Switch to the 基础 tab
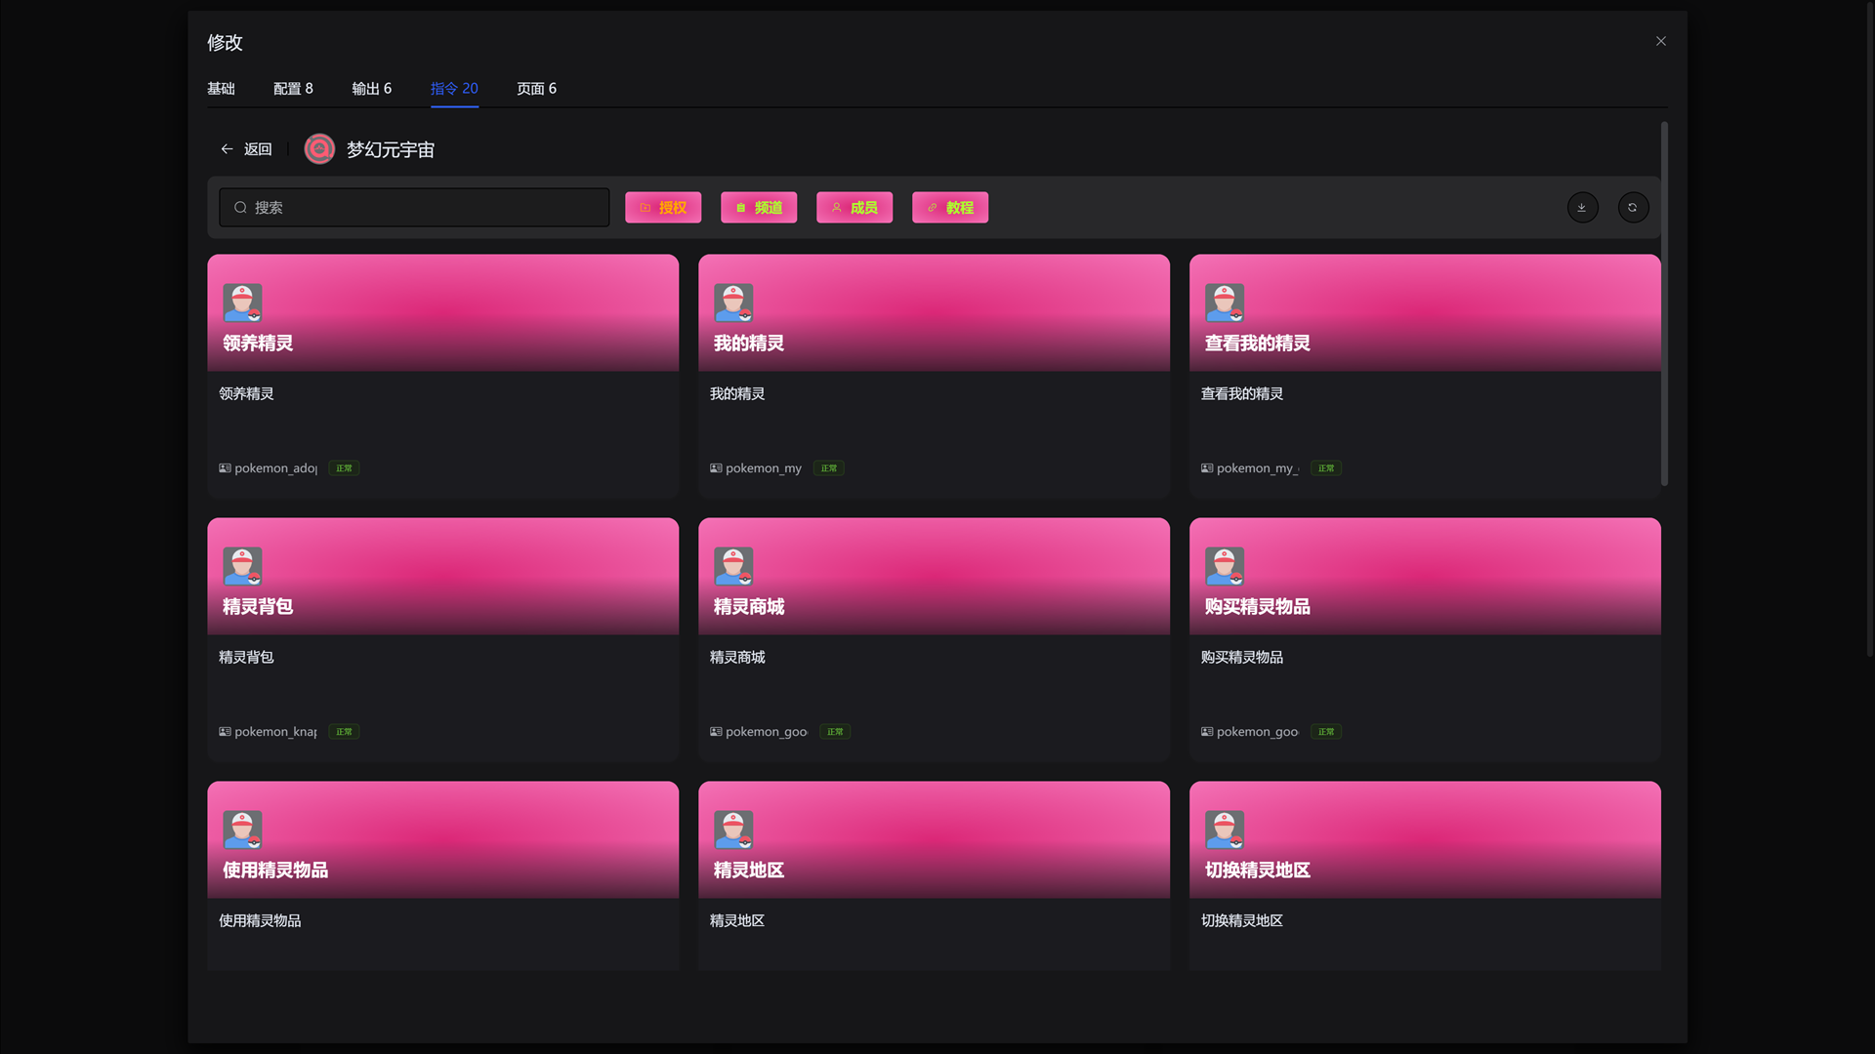This screenshot has width=1875, height=1054. tap(221, 89)
